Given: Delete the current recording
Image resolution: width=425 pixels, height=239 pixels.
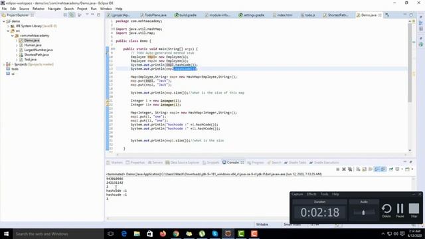Looking at the screenshot, I should click(x=386, y=210).
